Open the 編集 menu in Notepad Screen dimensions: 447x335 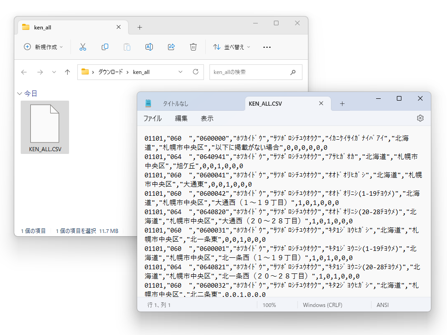click(x=181, y=118)
